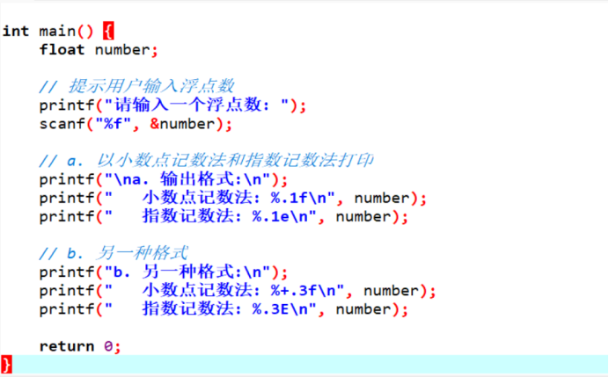
Task: Click the printf line containing '%.1f\n'
Action: [233, 199]
